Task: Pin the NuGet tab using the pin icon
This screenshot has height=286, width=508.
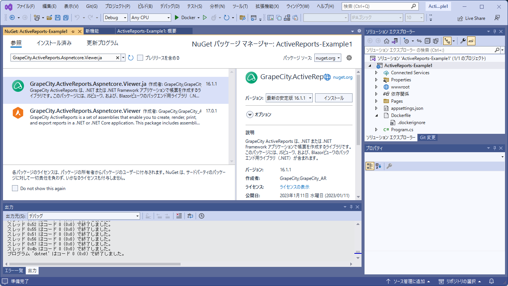Action: pyautogui.click(x=73, y=31)
